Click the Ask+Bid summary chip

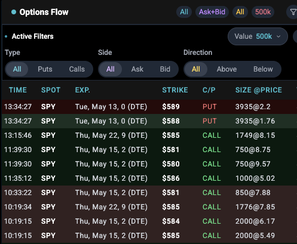pyautogui.click(x=212, y=12)
